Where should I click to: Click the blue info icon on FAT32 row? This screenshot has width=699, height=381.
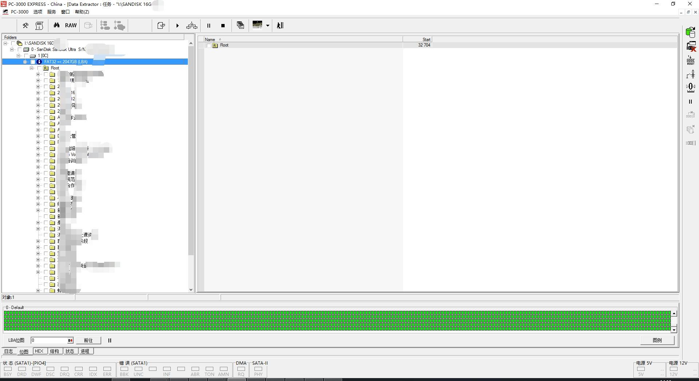point(39,62)
